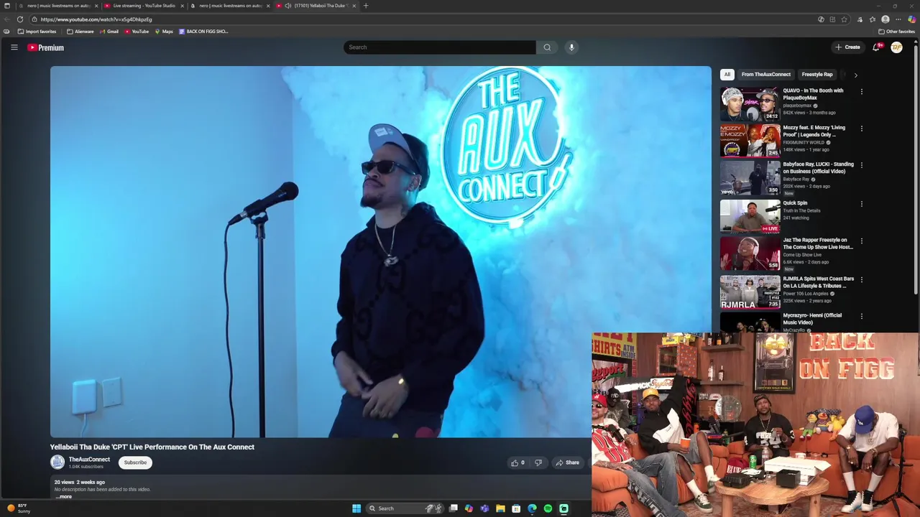This screenshot has height=517, width=920.
Task: Open options for Mycrazyro Henni video
Action: tap(861, 317)
